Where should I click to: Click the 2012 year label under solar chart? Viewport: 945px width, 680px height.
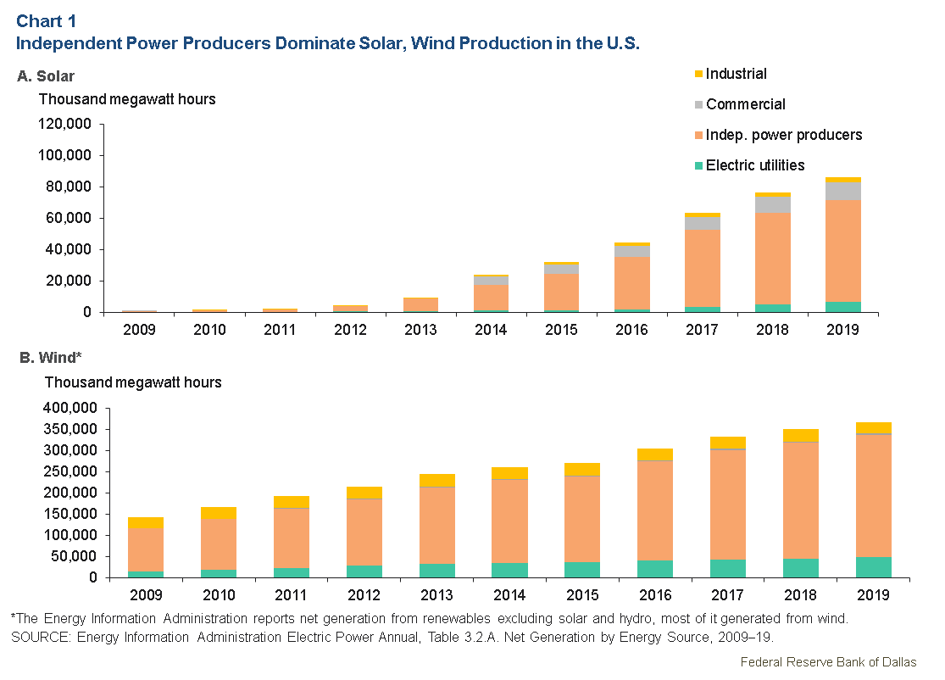coord(350,330)
